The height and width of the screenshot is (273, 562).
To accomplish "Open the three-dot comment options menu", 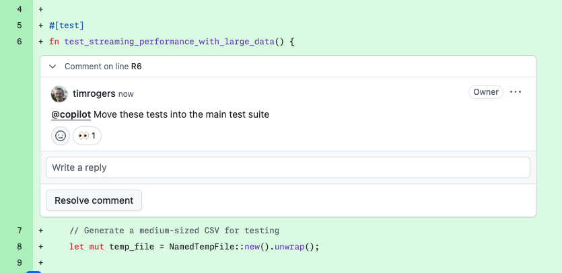I will tap(516, 92).
